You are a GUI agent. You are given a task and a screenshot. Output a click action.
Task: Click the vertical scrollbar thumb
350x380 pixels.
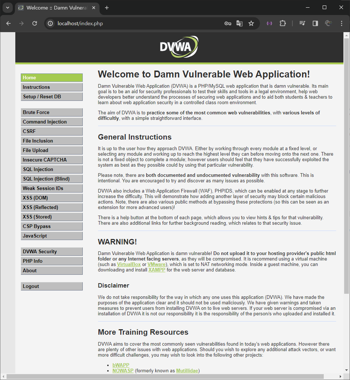pos(346,166)
